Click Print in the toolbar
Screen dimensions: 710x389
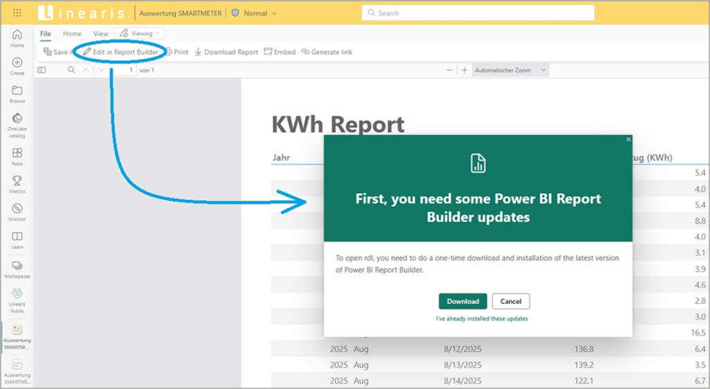point(177,52)
